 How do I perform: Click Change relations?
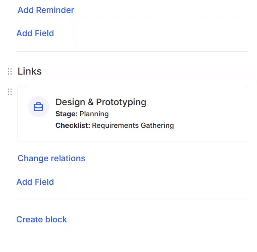51,158
